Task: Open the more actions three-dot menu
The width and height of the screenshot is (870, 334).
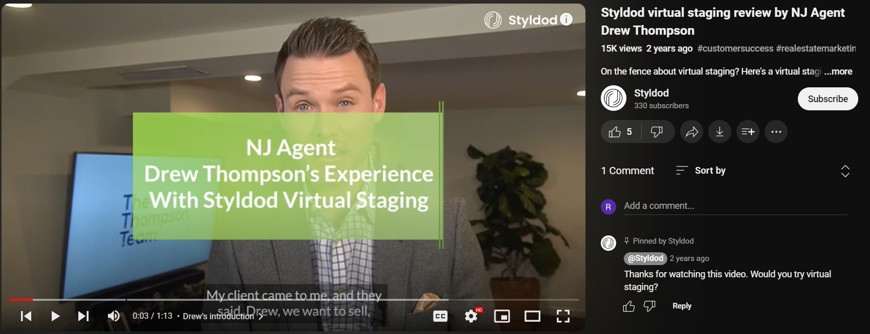Action: [776, 132]
